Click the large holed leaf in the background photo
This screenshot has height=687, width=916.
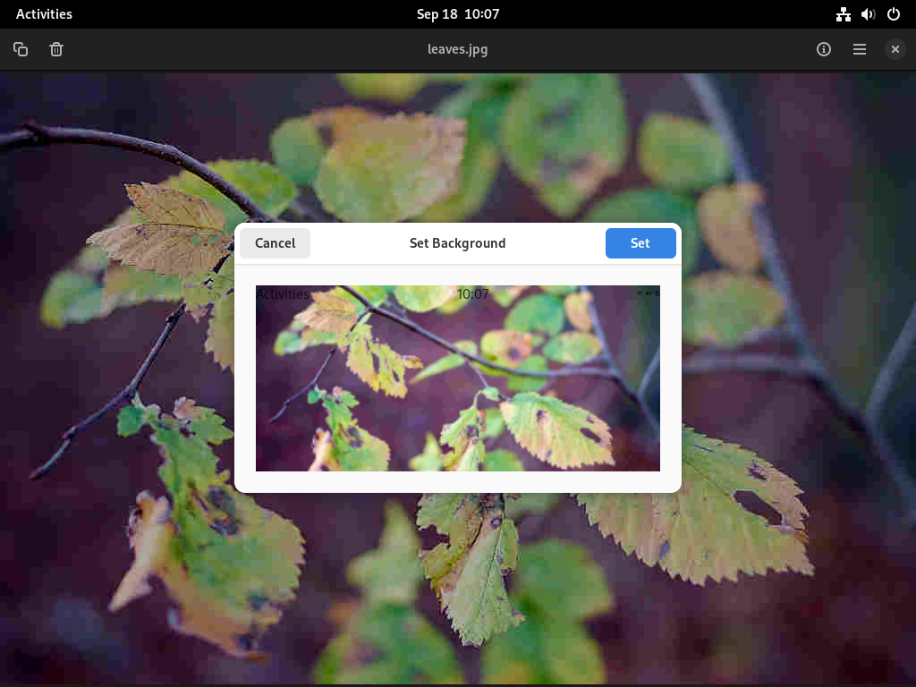695,505
